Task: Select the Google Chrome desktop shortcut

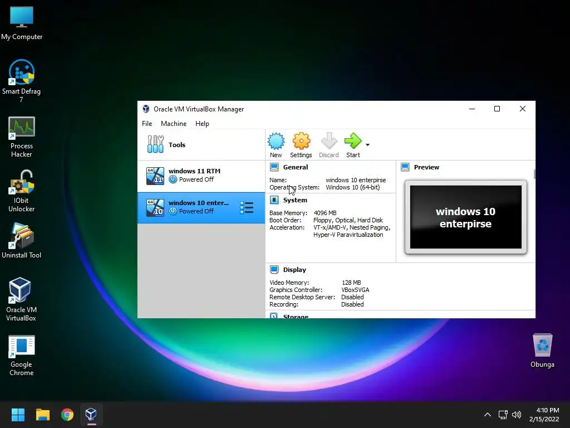Action: coord(22,355)
